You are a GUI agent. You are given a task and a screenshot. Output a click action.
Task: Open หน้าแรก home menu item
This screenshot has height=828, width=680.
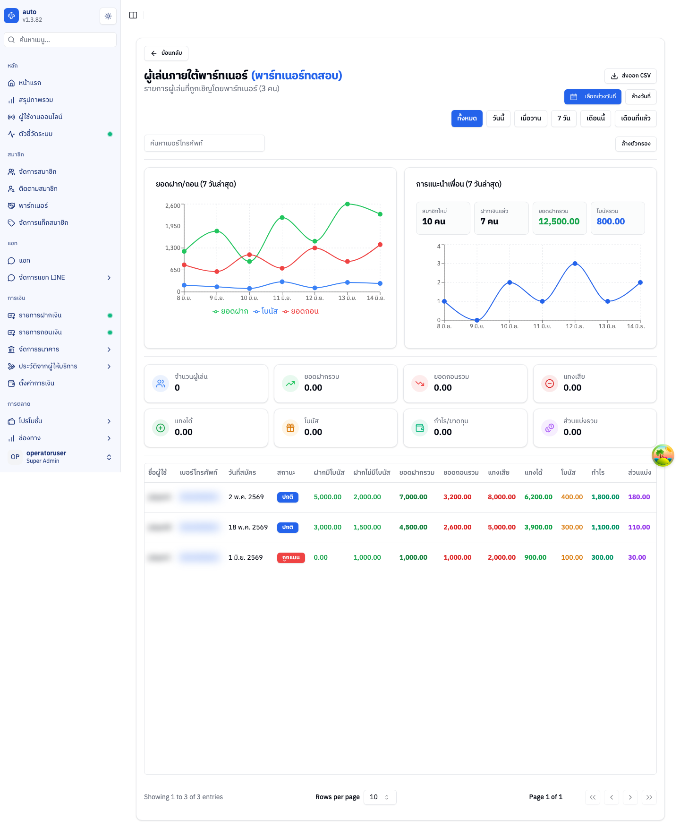60,83
